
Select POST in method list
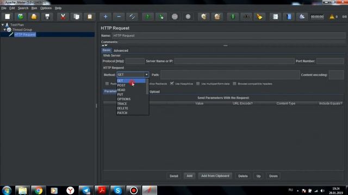(x=132, y=86)
